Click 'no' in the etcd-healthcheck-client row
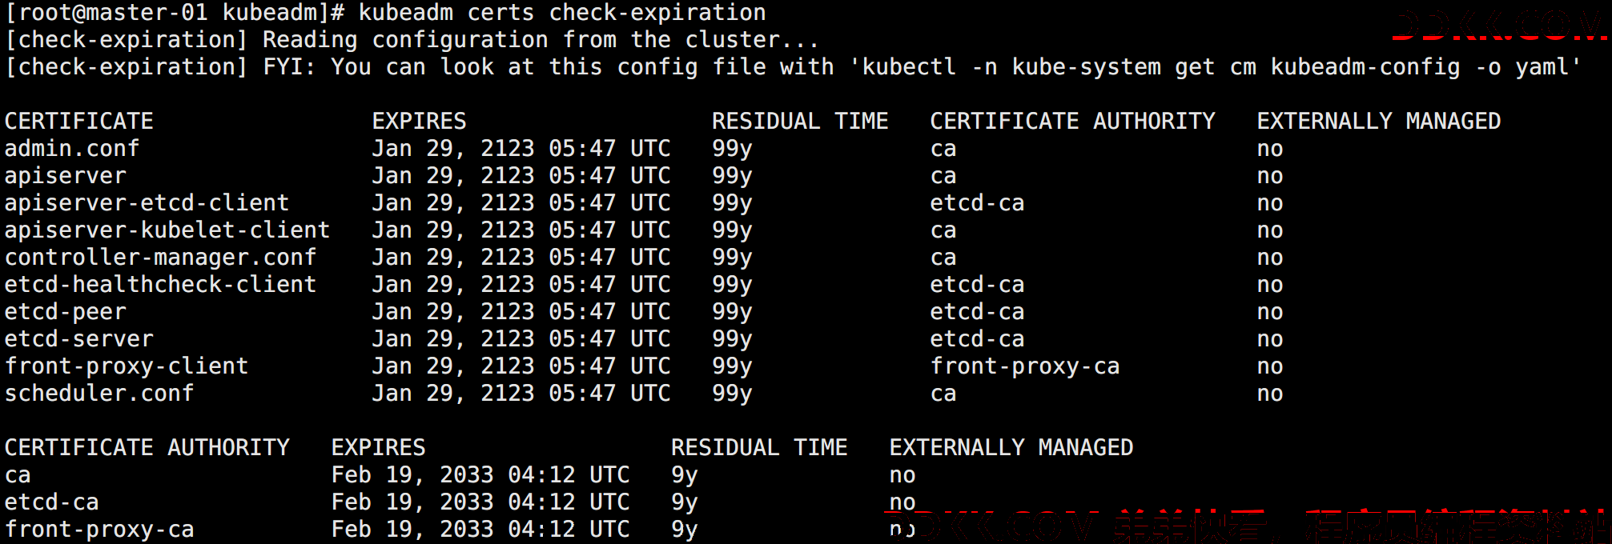Screen dimensions: 1612x544 coord(1270,286)
